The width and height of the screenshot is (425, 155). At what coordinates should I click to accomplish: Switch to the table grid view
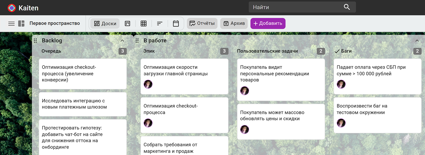(143, 23)
